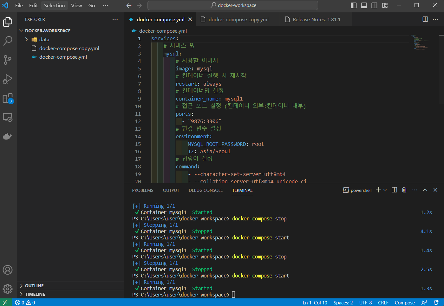Customize layout from title bar icon
Image resolution: width=444 pixels, height=306 pixels.
[385, 5]
